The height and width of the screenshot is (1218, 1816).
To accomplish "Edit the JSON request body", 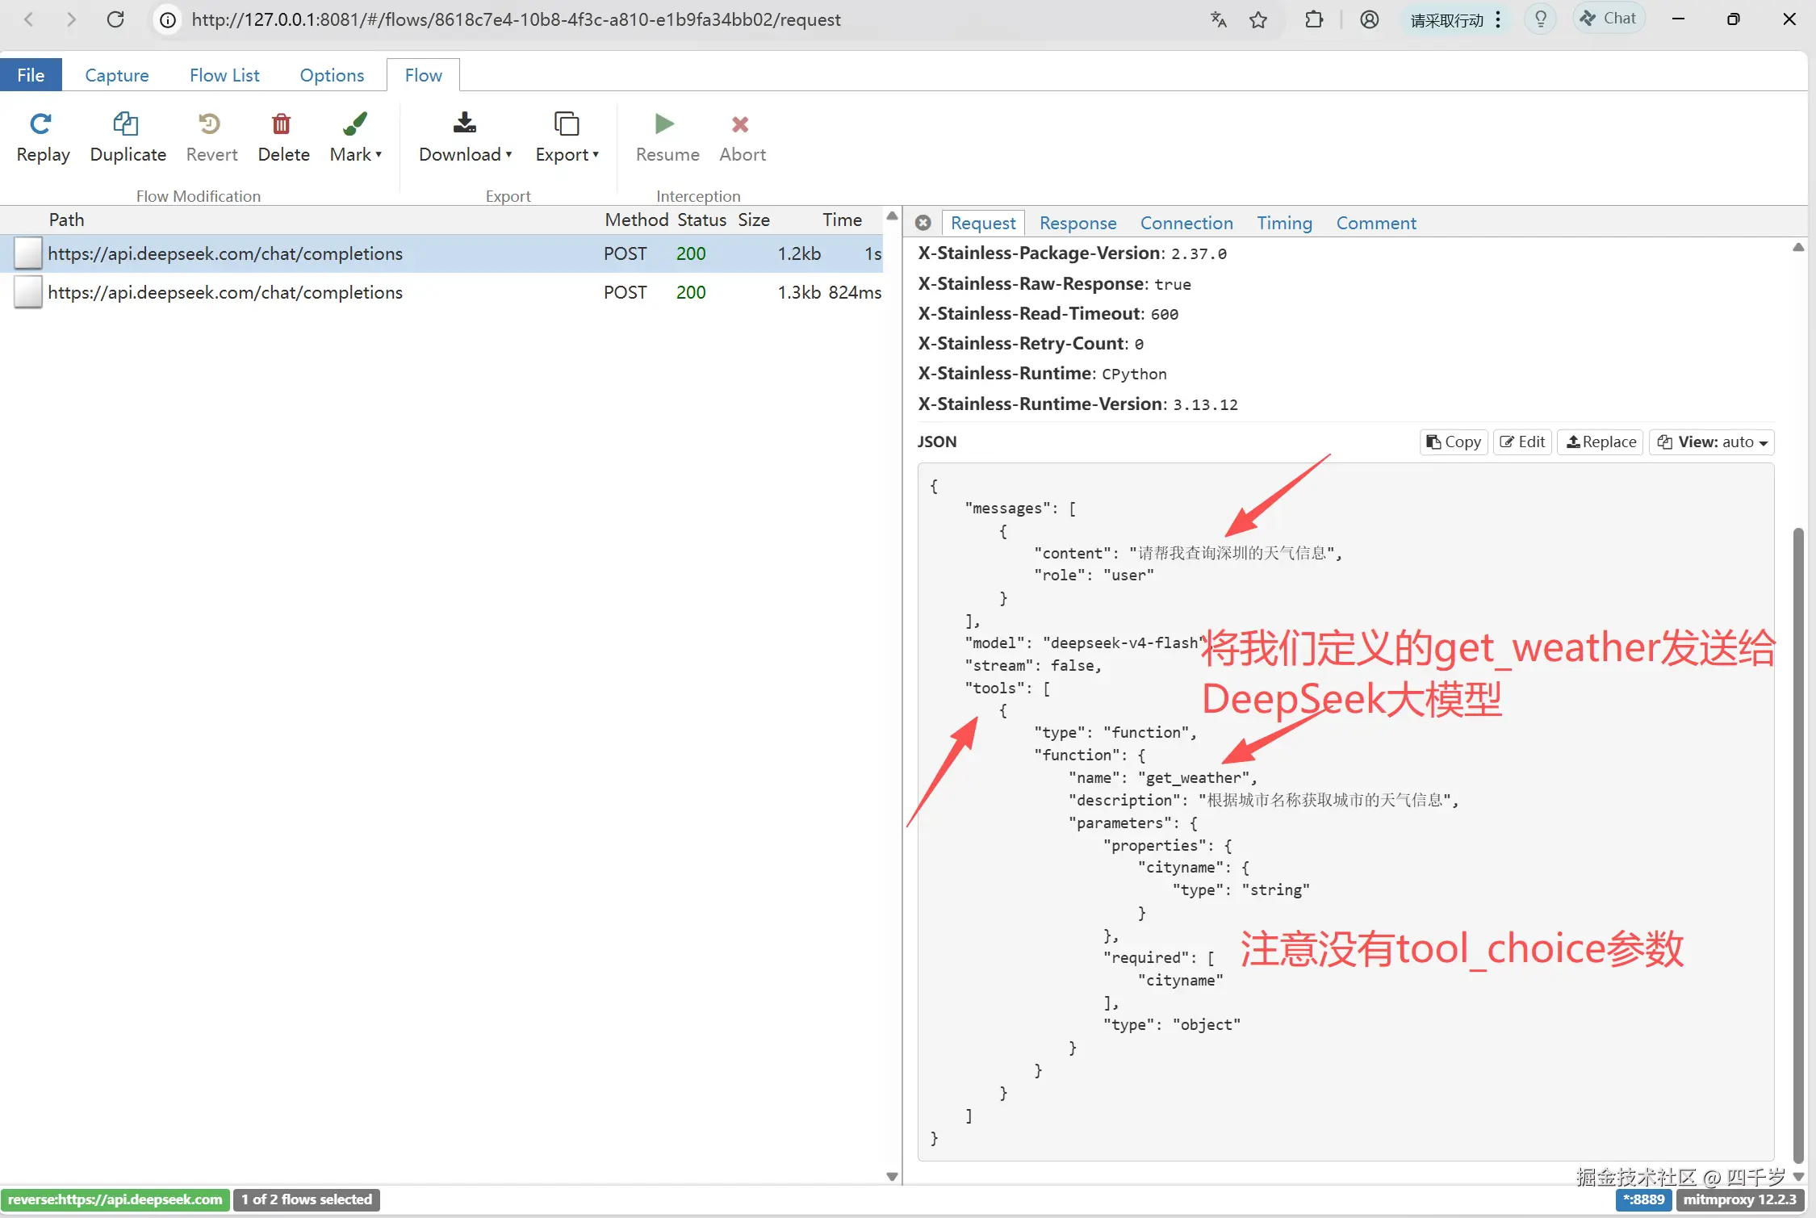I will coord(1522,442).
